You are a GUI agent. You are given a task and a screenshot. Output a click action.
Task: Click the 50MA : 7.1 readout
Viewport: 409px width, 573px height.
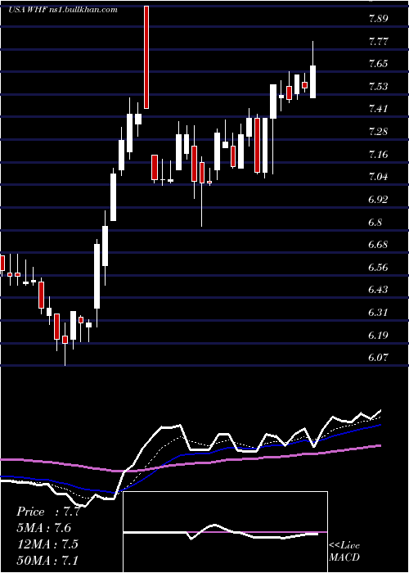point(47,560)
